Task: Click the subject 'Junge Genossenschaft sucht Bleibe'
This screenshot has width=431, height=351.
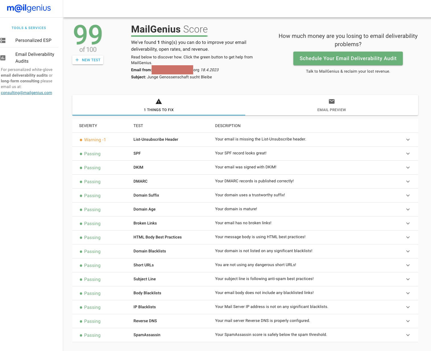Action: click(x=180, y=77)
